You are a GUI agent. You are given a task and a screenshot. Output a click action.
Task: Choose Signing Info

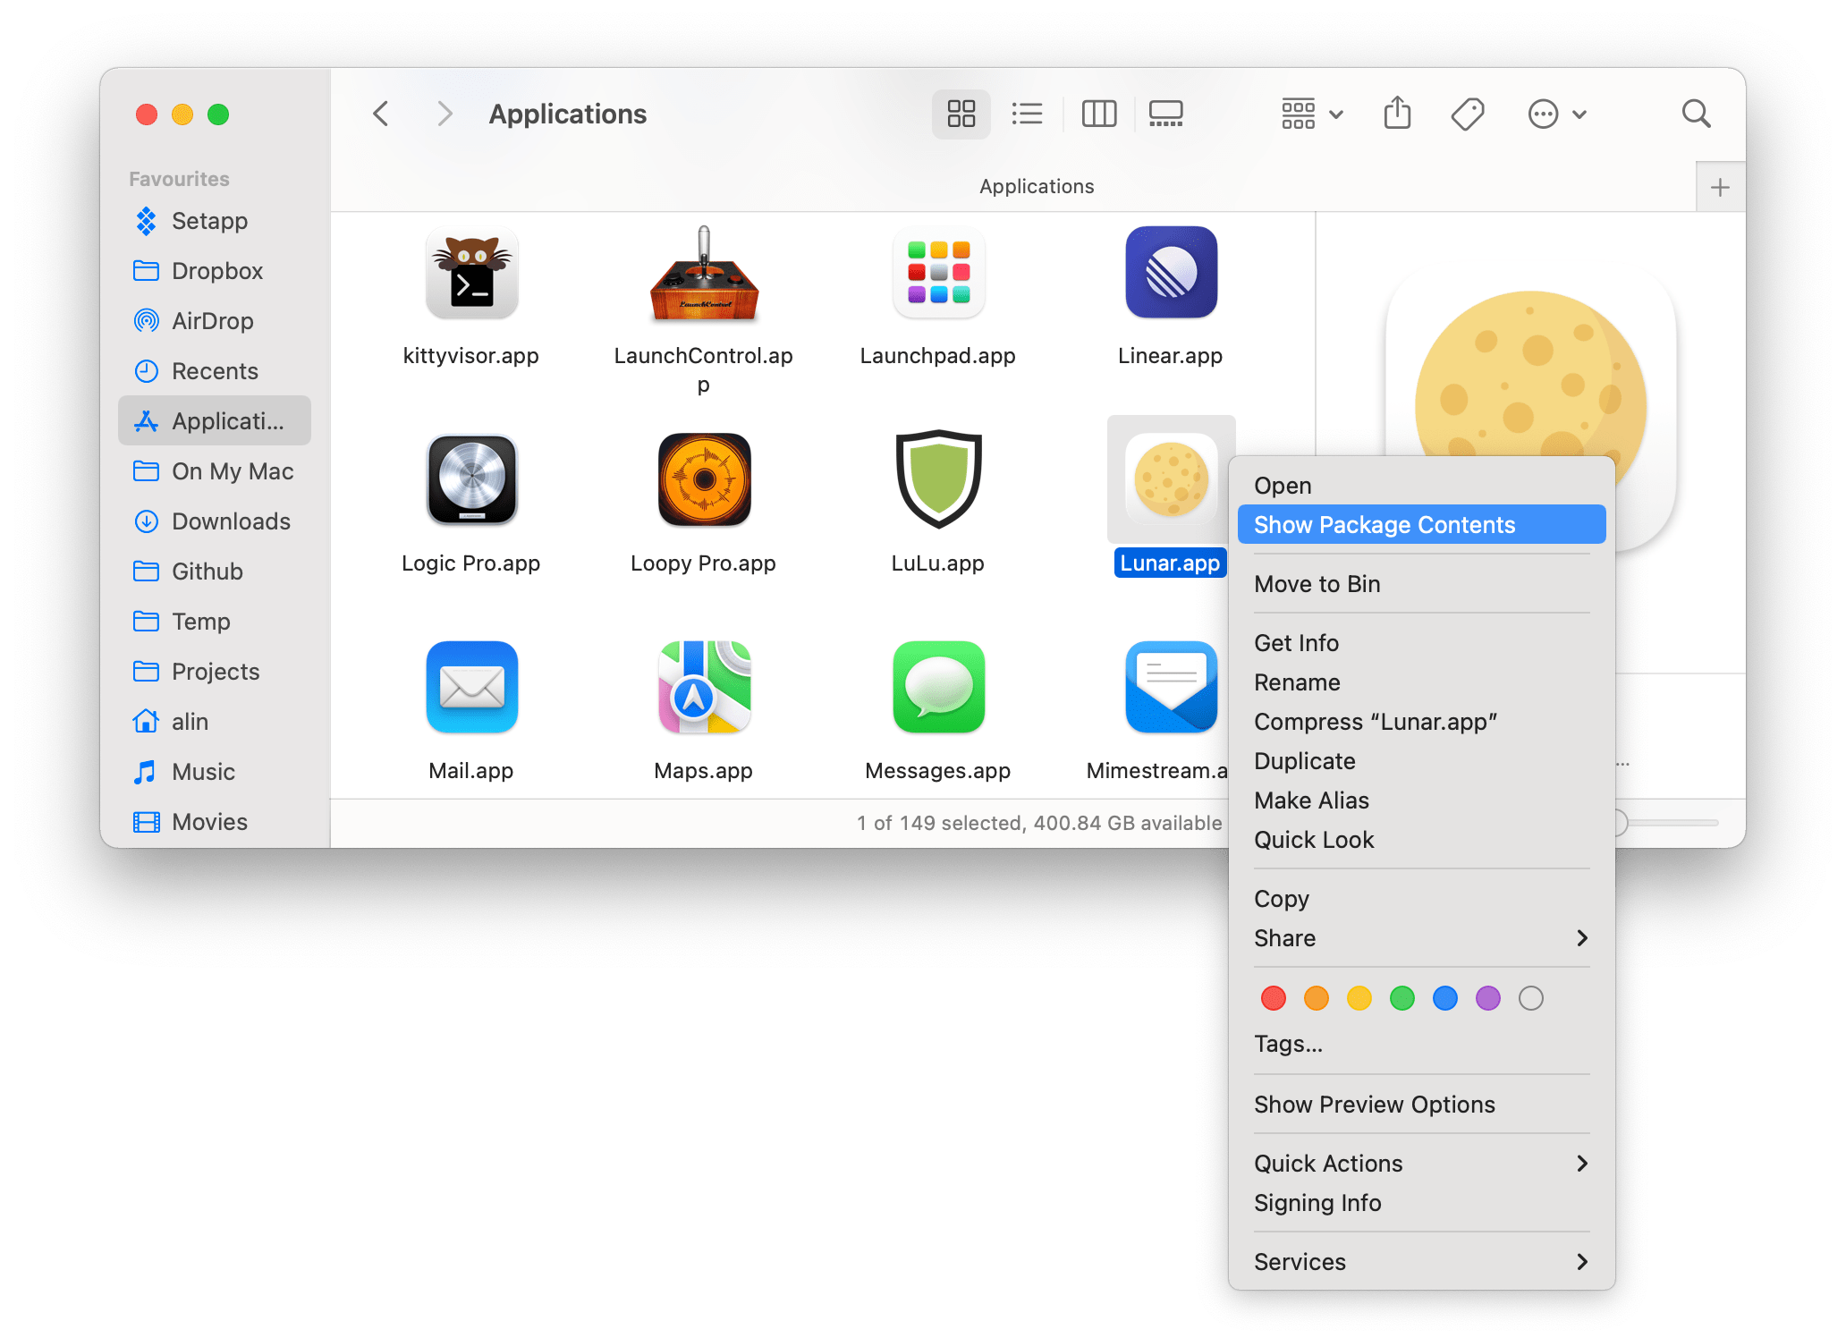[x=1422, y=1203]
